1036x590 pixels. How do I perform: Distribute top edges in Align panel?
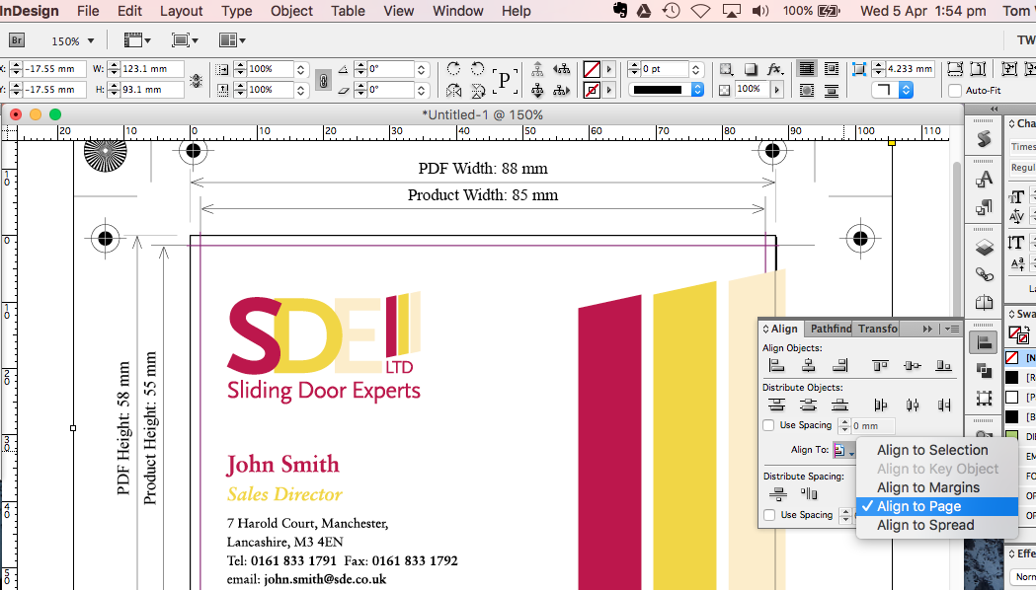(777, 405)
